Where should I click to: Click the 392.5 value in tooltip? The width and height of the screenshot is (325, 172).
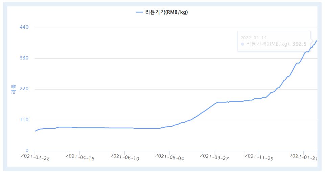(x=299, y=44)
